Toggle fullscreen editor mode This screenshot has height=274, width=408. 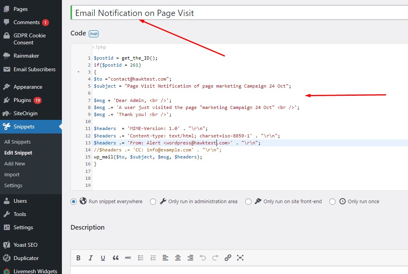click(240, 258)
